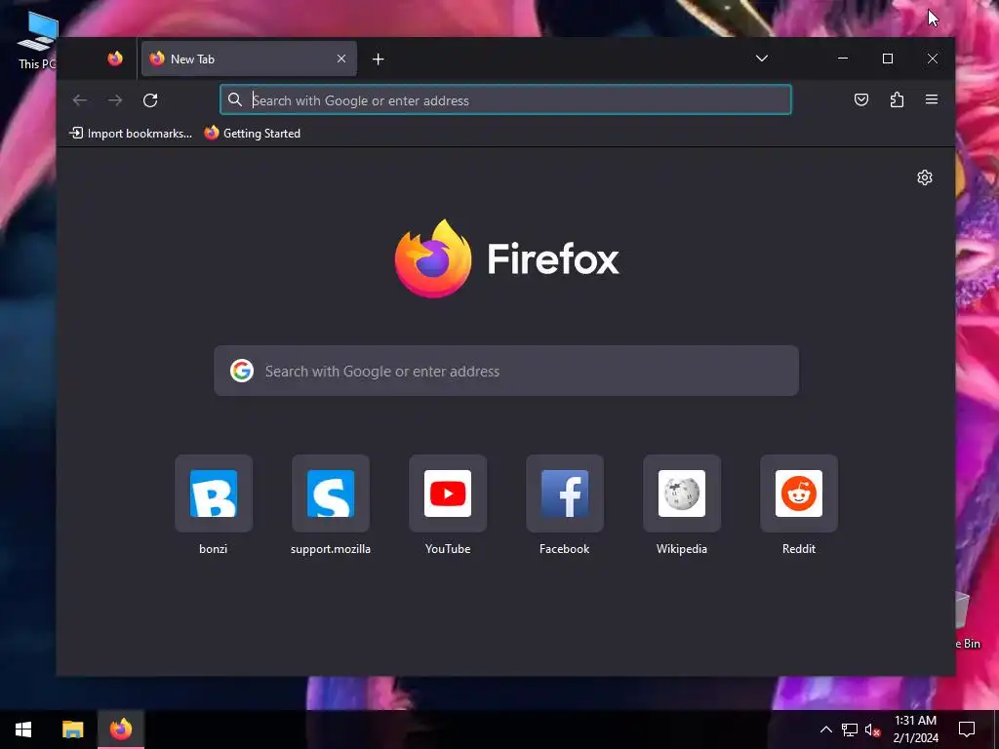Image resolution: width=999 pixels, height=749 pixels.
Task: Select This PC desktop icon
Action: click(38, 40)
